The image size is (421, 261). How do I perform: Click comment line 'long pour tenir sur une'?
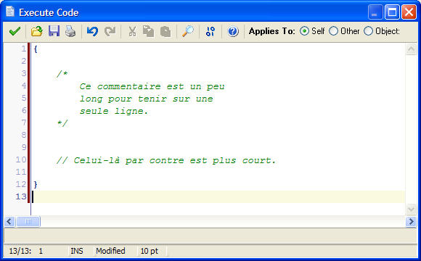click(x=147, y=99)
